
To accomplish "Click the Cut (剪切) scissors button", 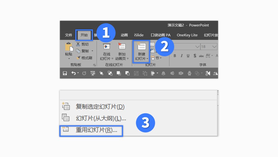I will [82, 44].
